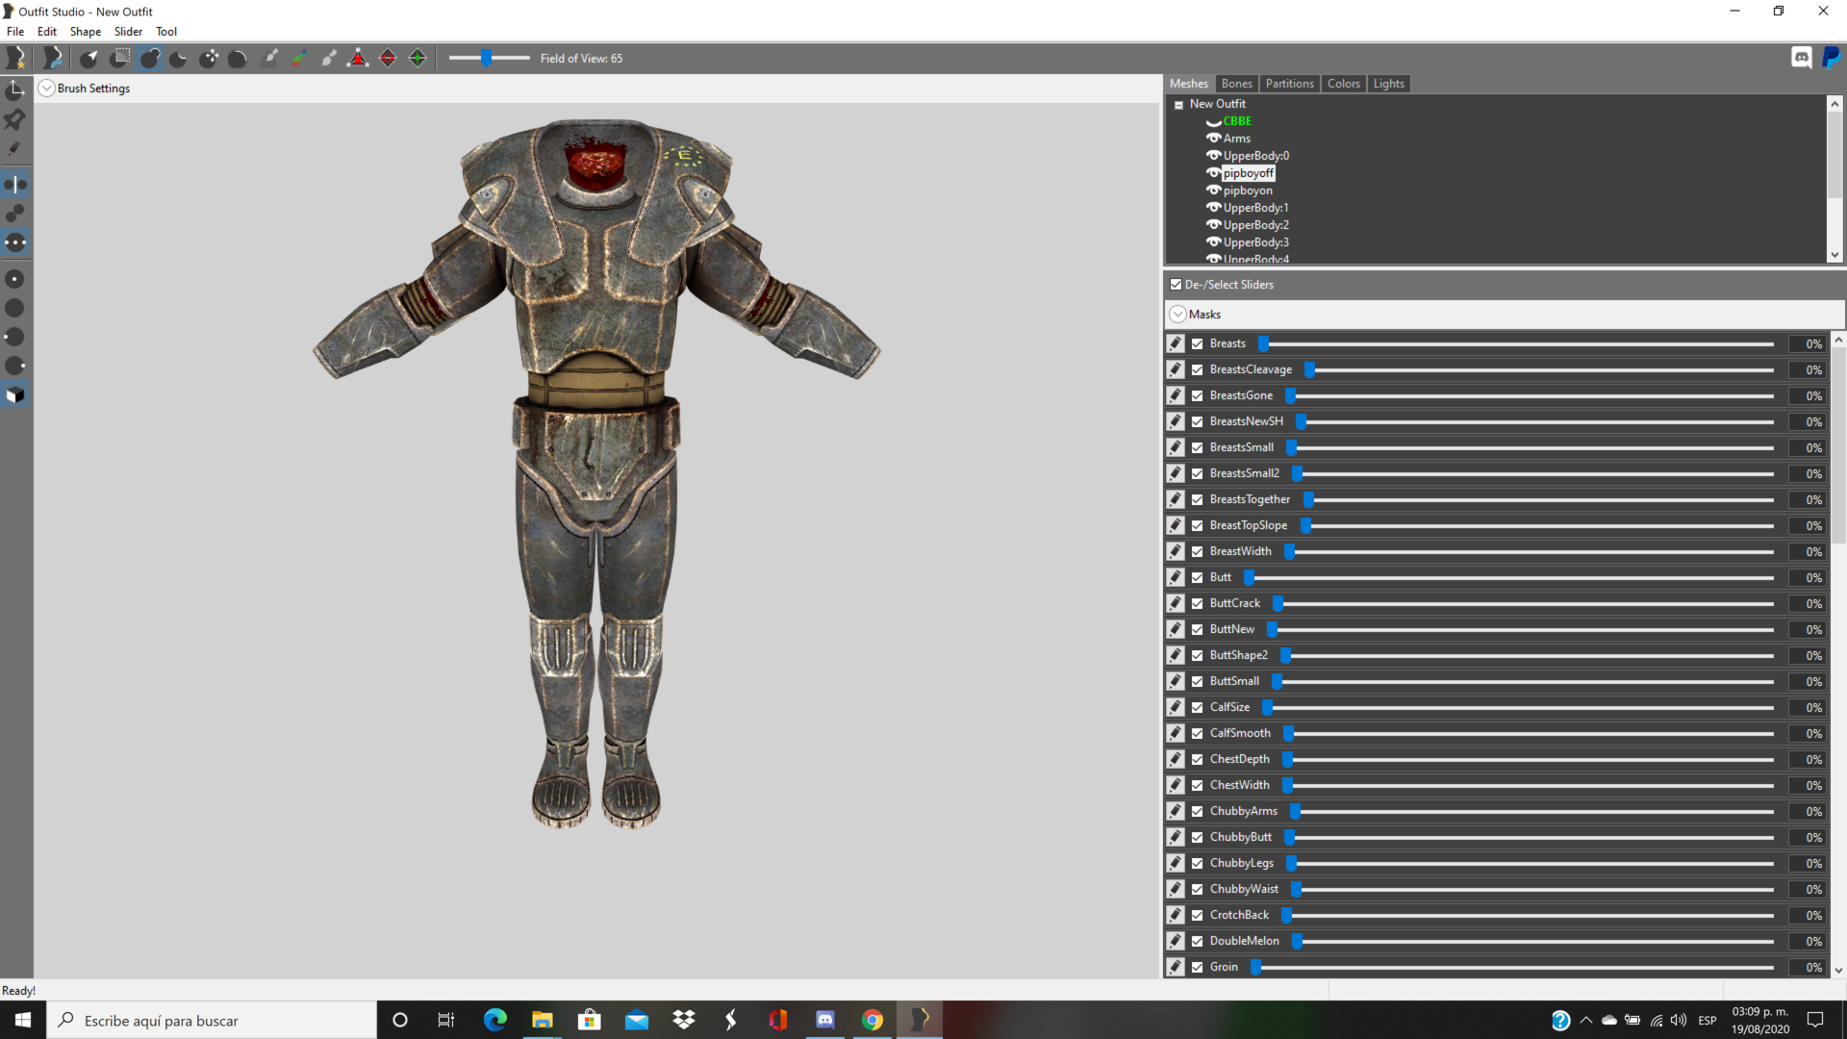The image size is (1847, 1039).
Task: Select the Deflate brush tool
Action: click(x=179, y=58)
